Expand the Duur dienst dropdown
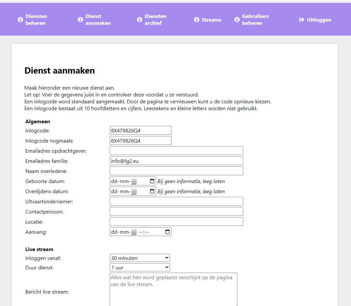This screenshot has width=351, height=306. 140,267
